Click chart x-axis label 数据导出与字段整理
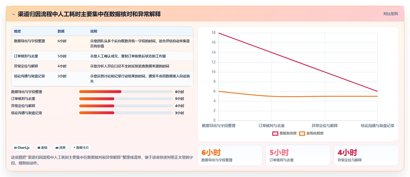This screenshot has height=177, width=410. click(x=219, y=126)
